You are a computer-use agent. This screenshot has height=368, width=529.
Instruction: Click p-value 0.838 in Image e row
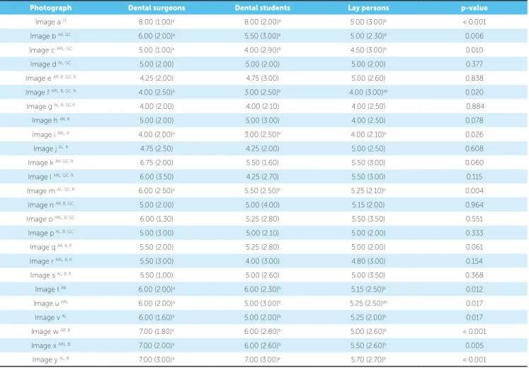click(x=474, y=78)
